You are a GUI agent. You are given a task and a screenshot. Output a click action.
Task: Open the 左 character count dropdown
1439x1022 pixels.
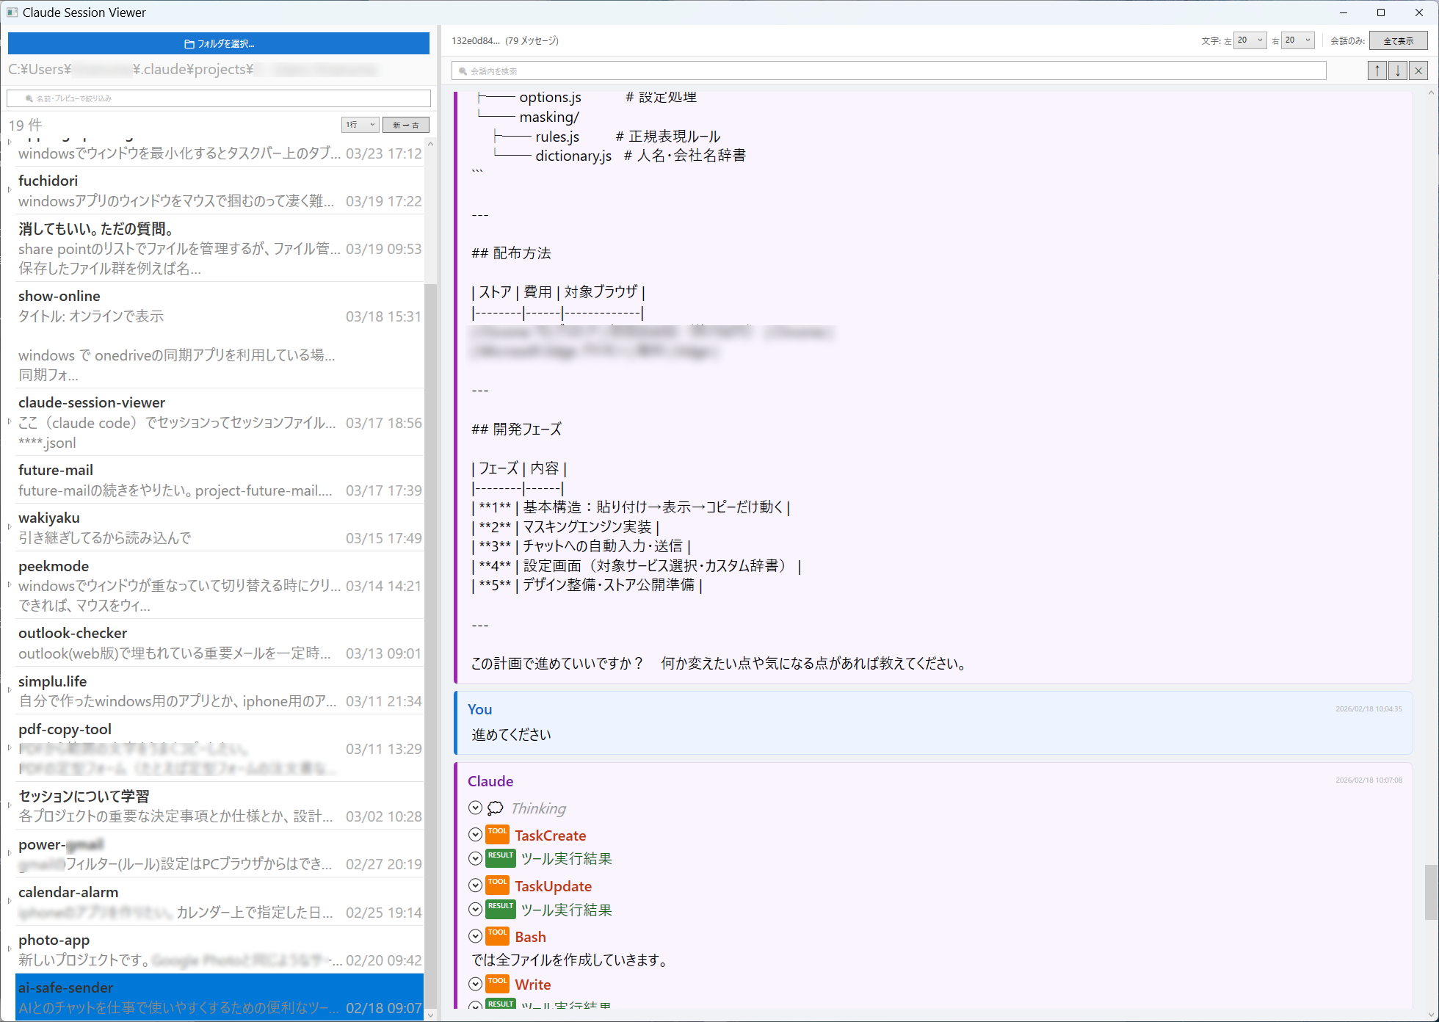[1249, 40]
